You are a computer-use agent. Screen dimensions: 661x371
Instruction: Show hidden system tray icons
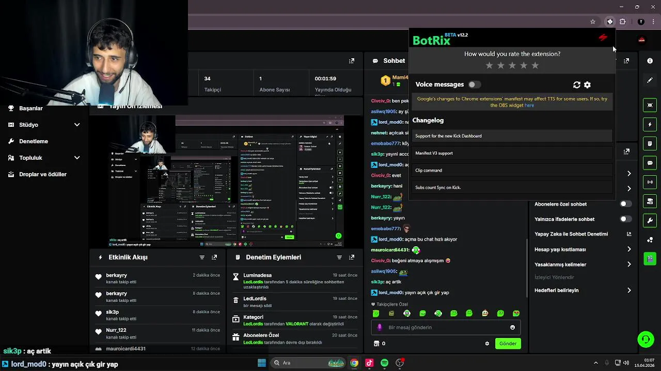pos(595,363)
